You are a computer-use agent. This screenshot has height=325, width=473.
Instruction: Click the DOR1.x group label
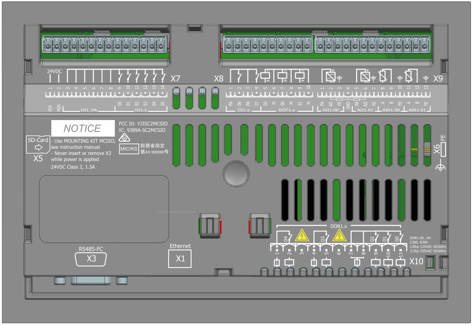click(x=339, y=226)
